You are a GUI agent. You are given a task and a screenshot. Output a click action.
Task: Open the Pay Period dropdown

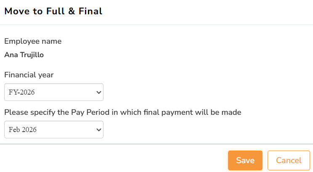(53, 130)
